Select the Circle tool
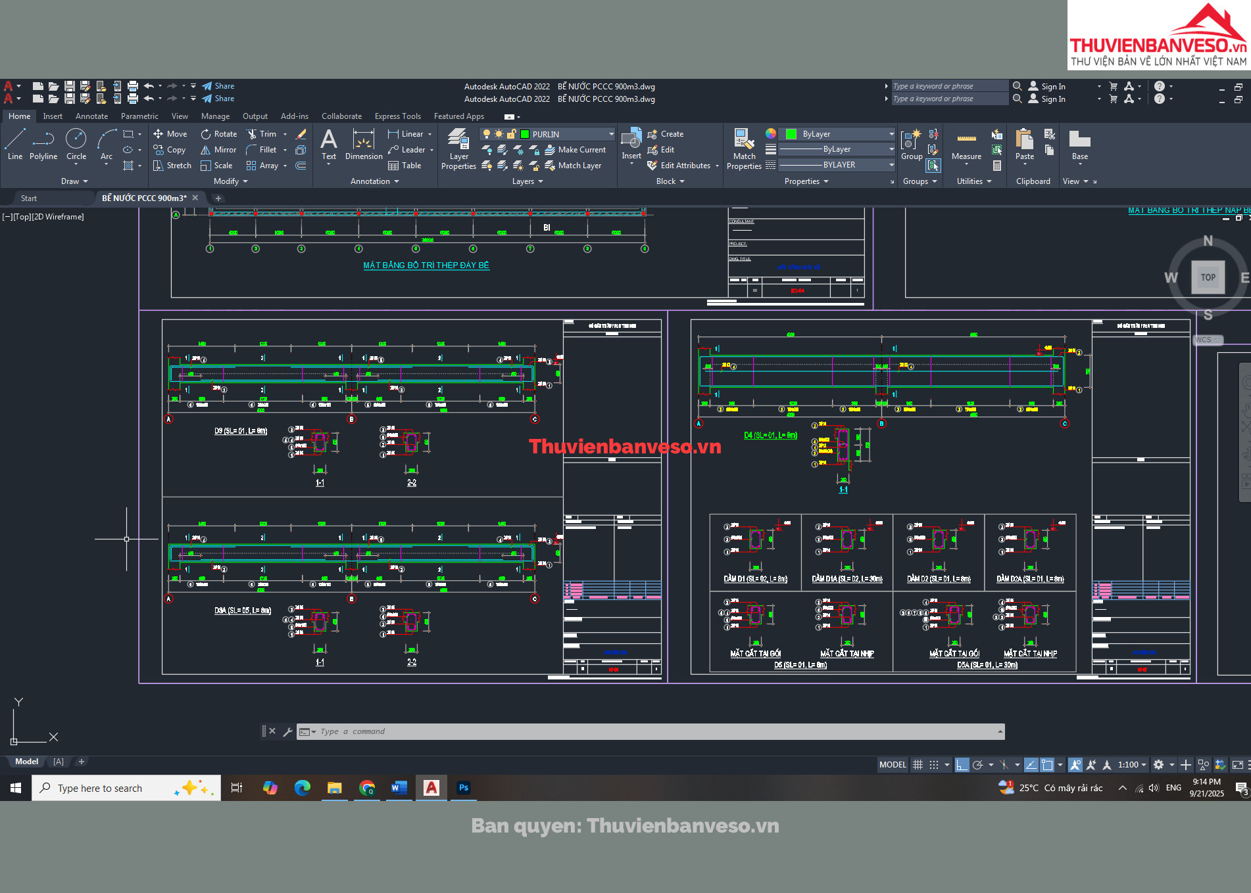The image size is (1251, 893). click(x=76, y=145)
